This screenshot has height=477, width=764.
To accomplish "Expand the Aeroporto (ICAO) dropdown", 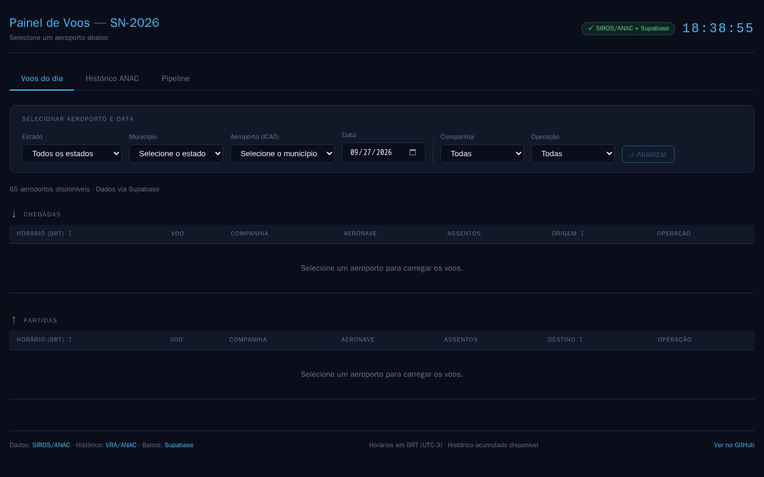I will pos(282,153).
